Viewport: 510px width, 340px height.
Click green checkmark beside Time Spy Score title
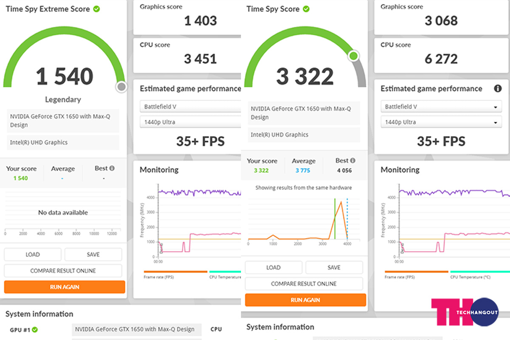pos(306,9)
